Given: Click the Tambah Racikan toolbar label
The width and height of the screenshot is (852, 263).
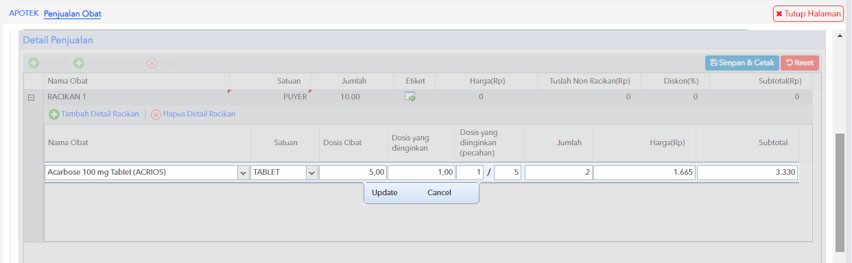Looking at the screenshot, I should (114, 63).
